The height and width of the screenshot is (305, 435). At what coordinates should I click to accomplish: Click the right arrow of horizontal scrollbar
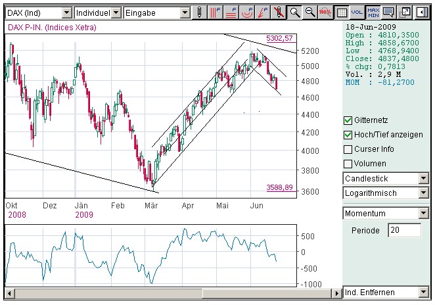coord(337,293)
